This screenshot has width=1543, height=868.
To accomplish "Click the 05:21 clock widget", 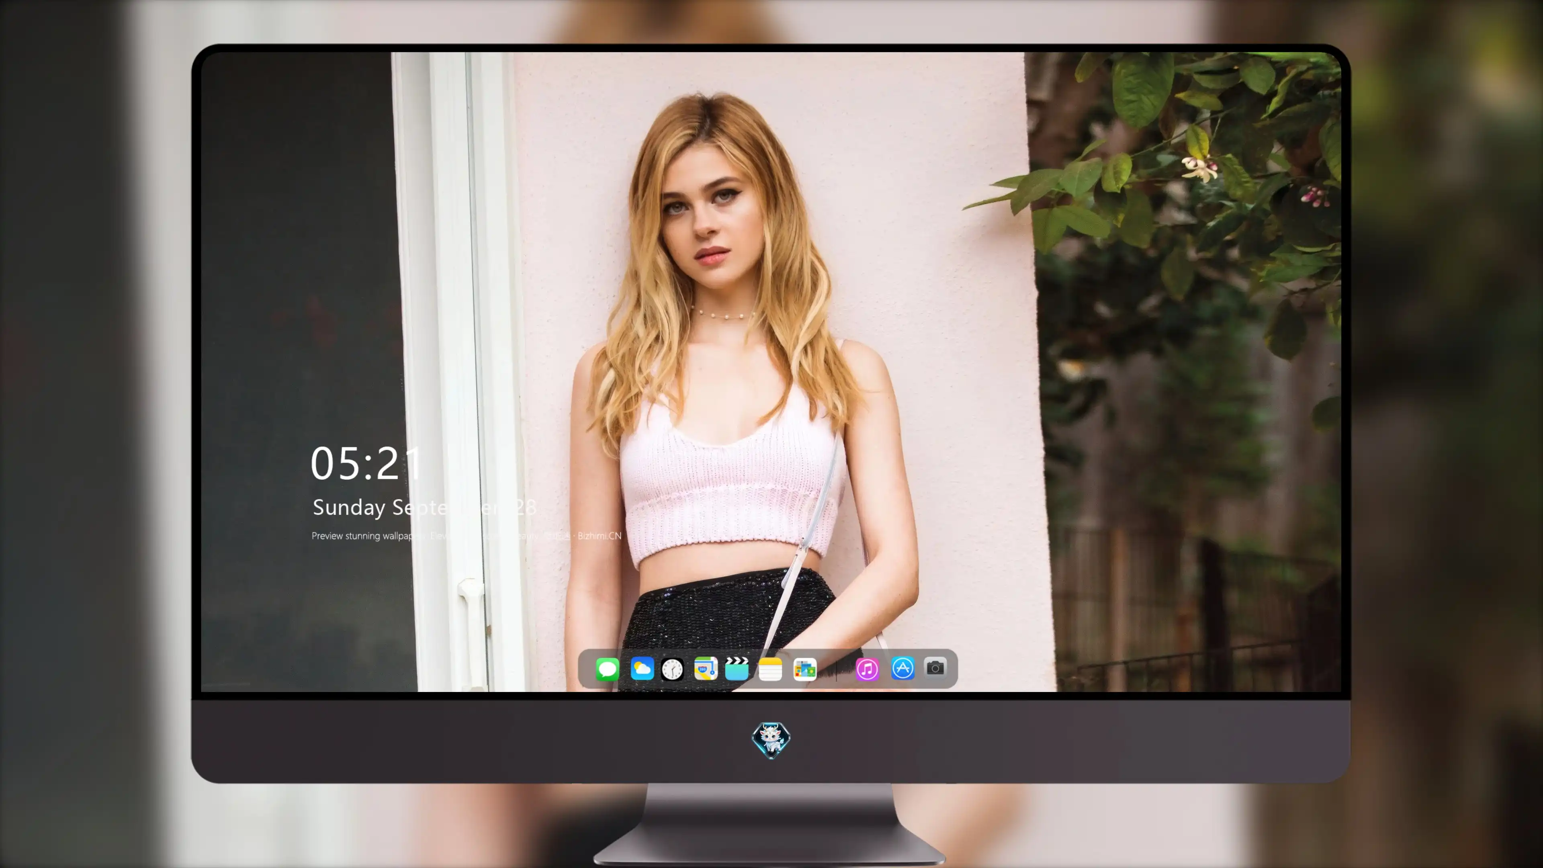I will tap(366, 464).
